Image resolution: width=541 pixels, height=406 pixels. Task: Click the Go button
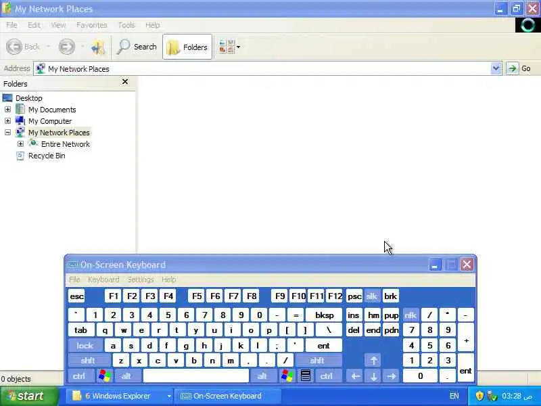(519, 68)
